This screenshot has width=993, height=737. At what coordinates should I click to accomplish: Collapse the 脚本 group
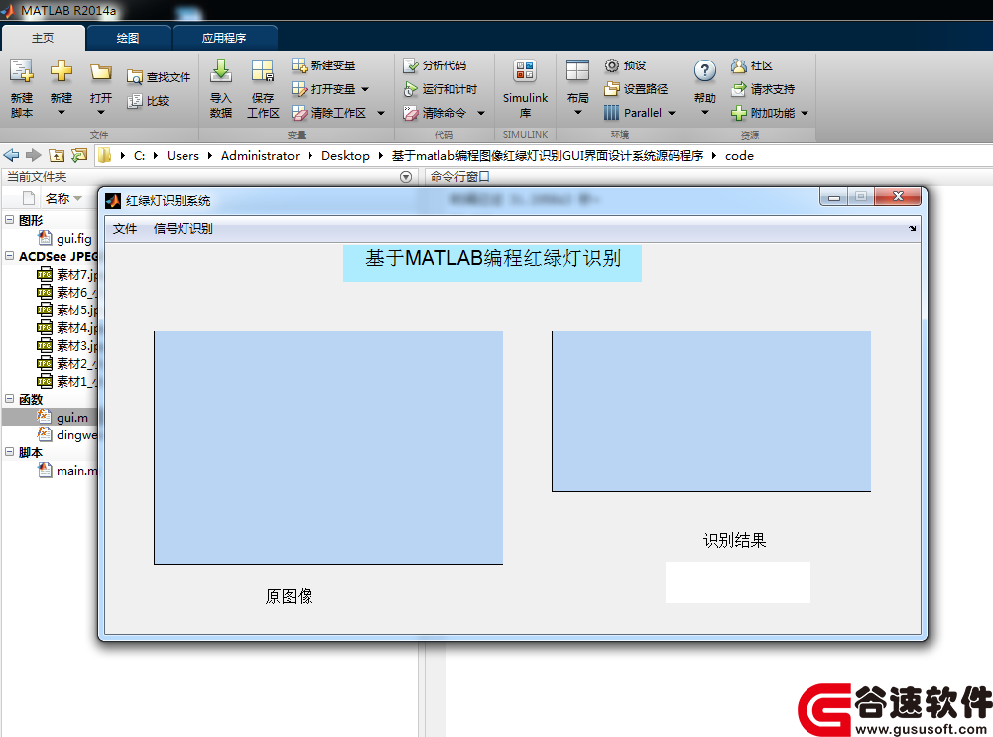[x=10, y=452]
